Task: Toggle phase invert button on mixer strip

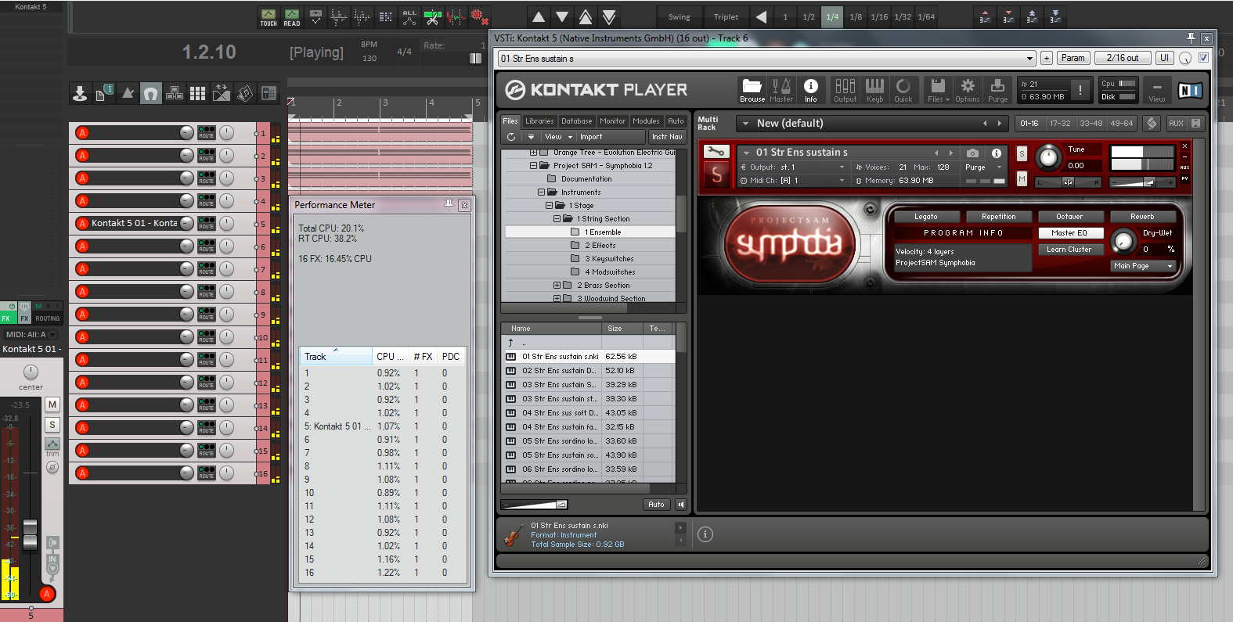Action: [x=52, y=467]
